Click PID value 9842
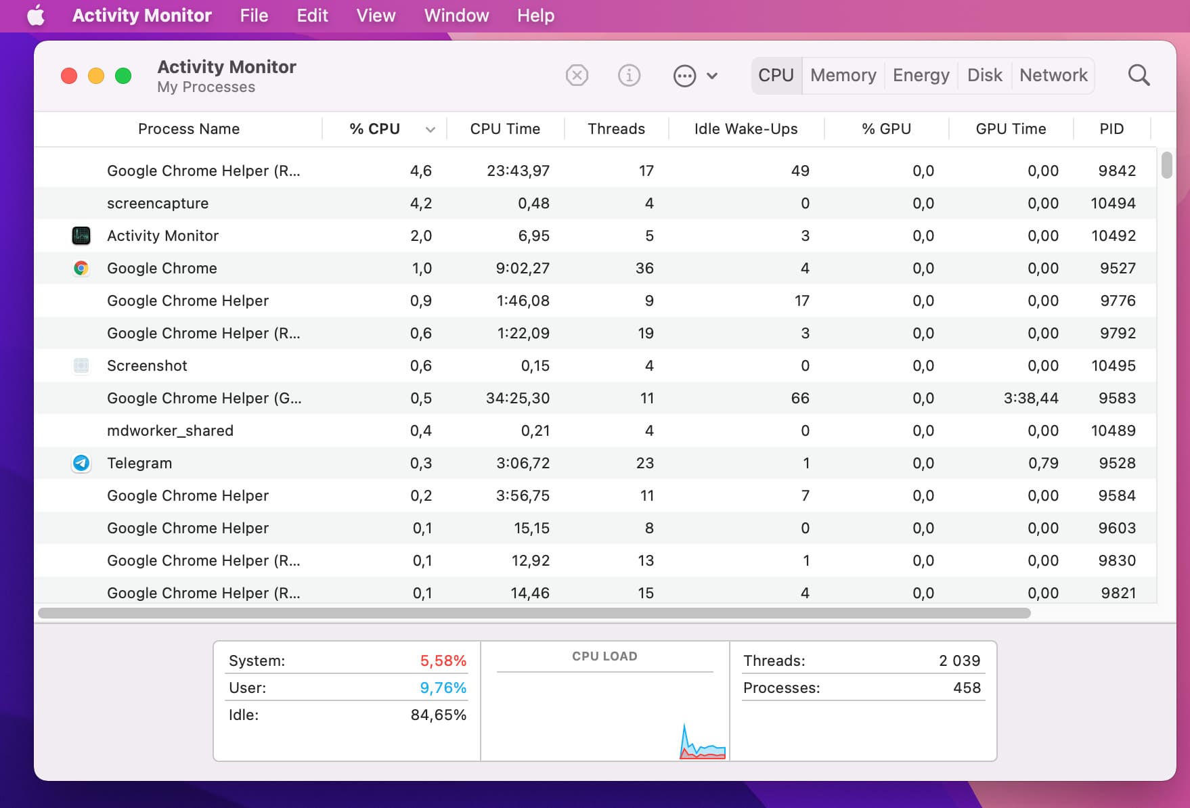This screenshot has width=1190, height=808. point(1117,171)
